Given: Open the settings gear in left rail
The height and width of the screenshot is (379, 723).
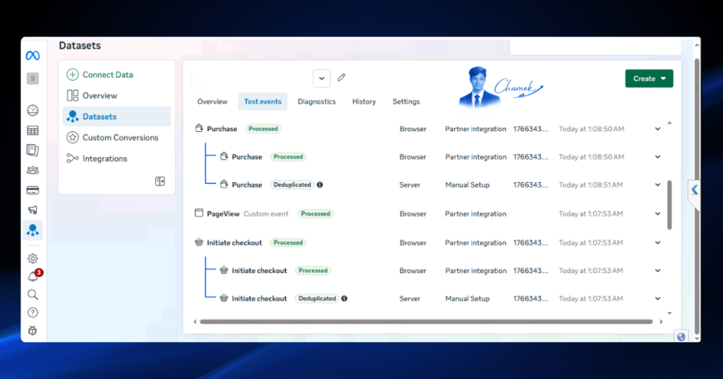Looking at the screenshot, I should click(32, 258).
